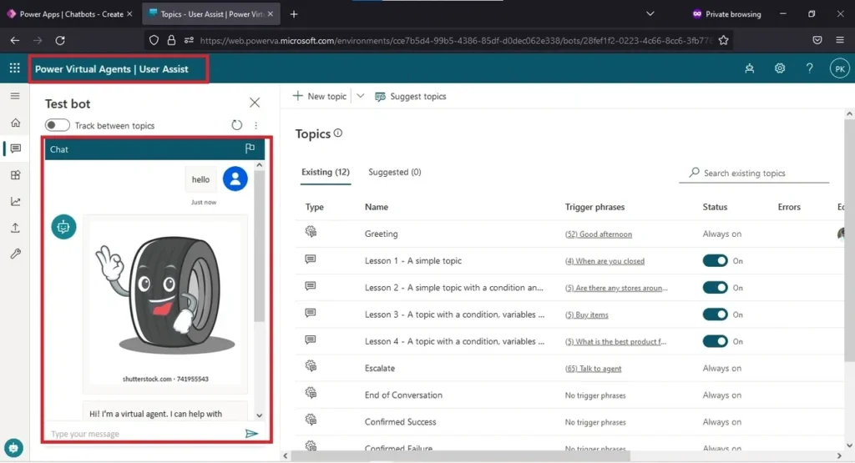Screen dimensions: 855x463
Task: Reset the test bot conversation
Action: [236, 125]
